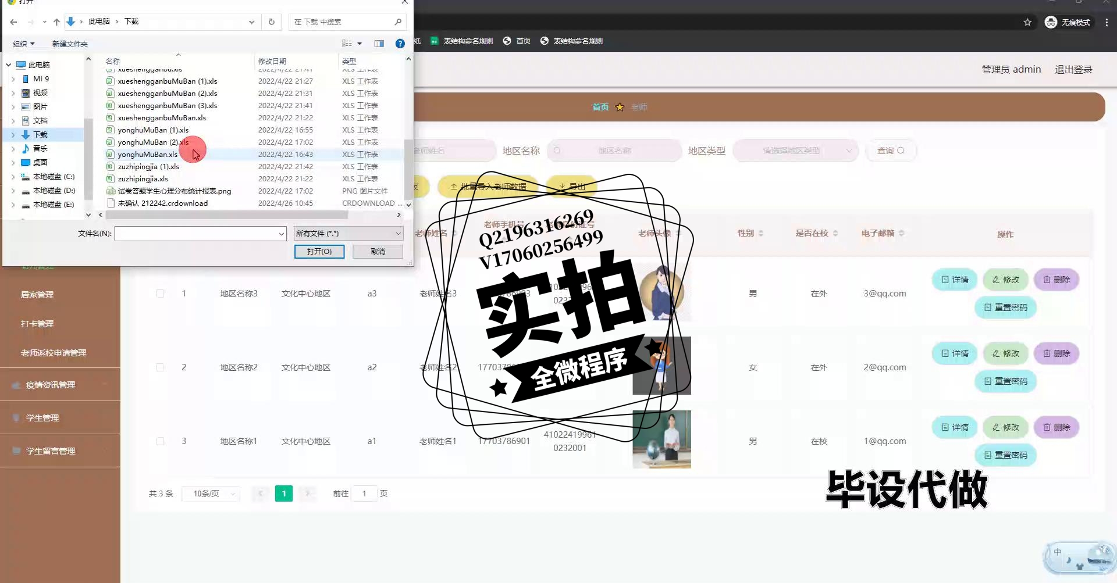Tick the checkbox for row 地区名称3

160,294
